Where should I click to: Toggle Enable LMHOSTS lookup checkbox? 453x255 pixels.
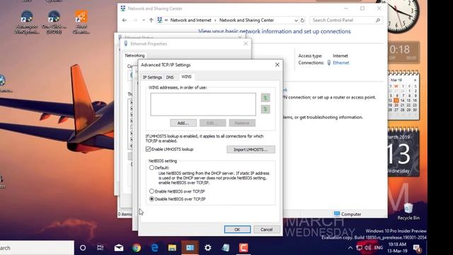pos(148,149)
